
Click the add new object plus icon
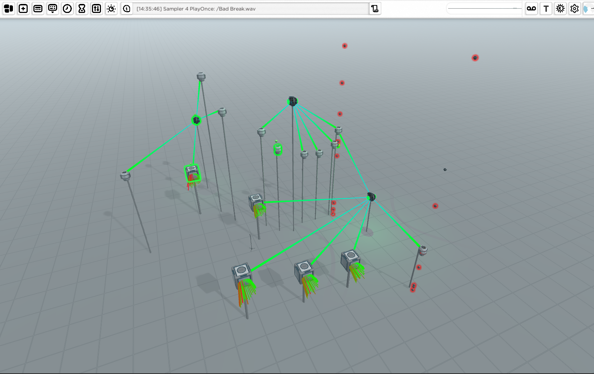(23, 9)
